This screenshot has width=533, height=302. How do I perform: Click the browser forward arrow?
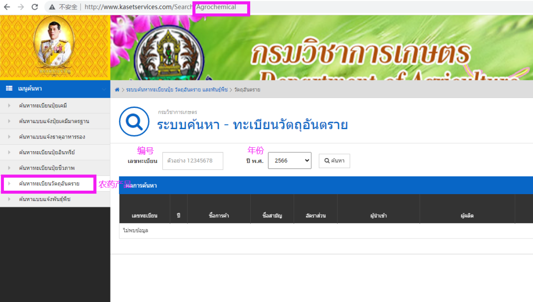tap(21, 7)
